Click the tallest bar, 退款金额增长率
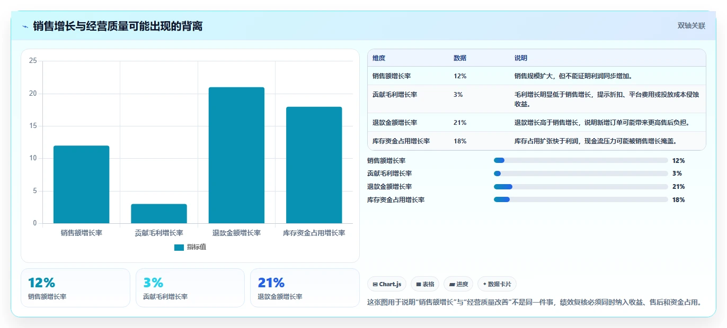The width and height of the screenshot is (727, 328). tap(236, 156)
